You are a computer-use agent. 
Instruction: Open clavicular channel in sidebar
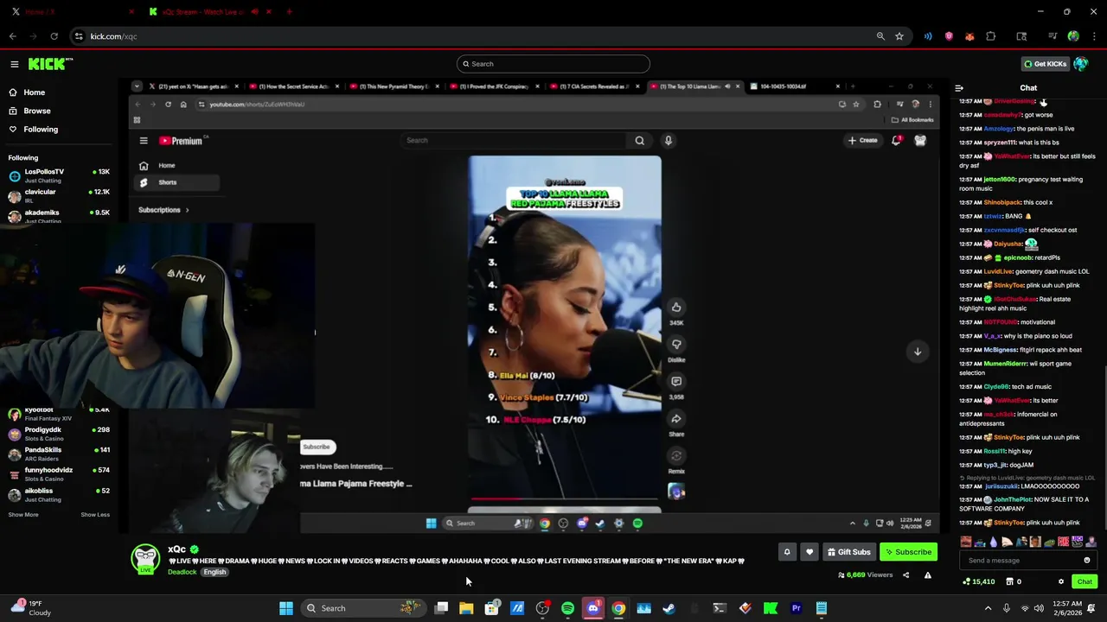[x=59, y=196]
